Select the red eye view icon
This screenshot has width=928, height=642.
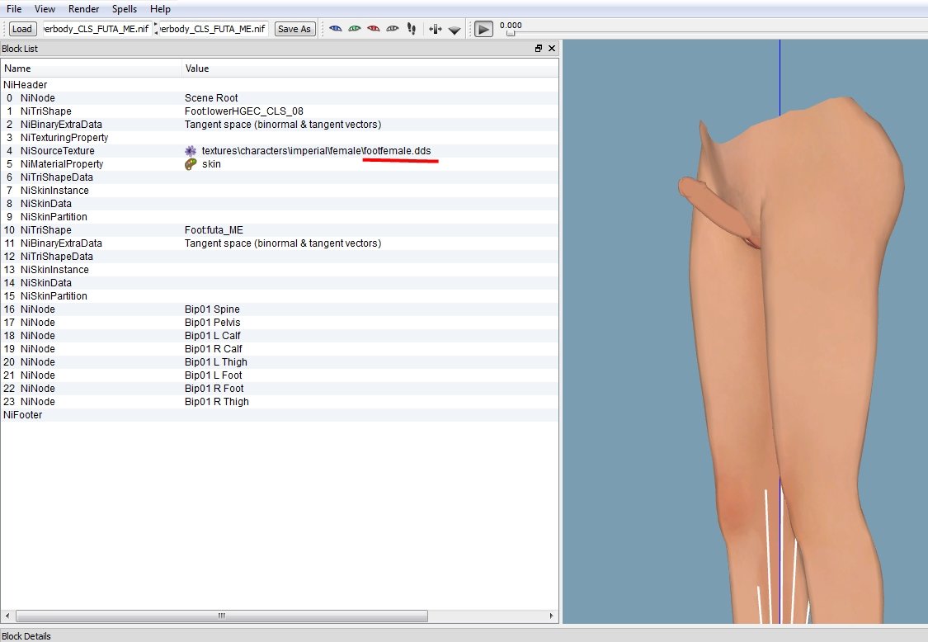tap(374, 28)
